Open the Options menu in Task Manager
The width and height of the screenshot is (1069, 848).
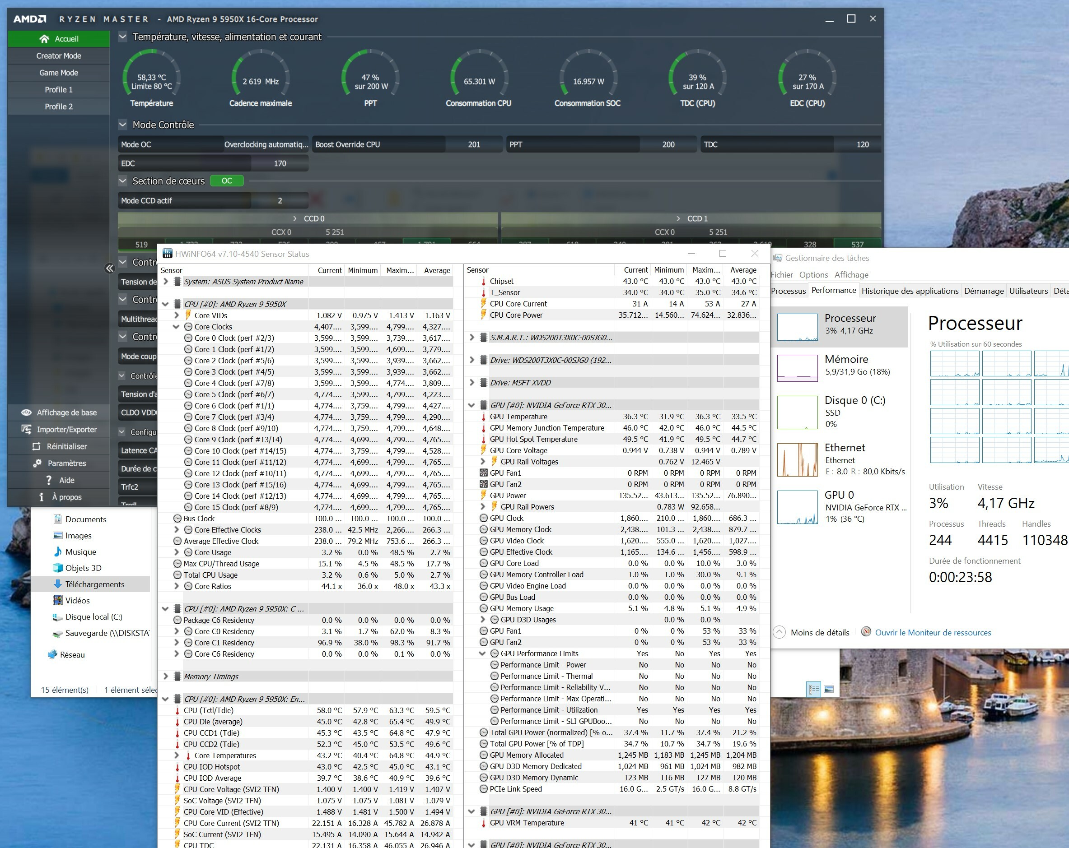tap(814, 275)
